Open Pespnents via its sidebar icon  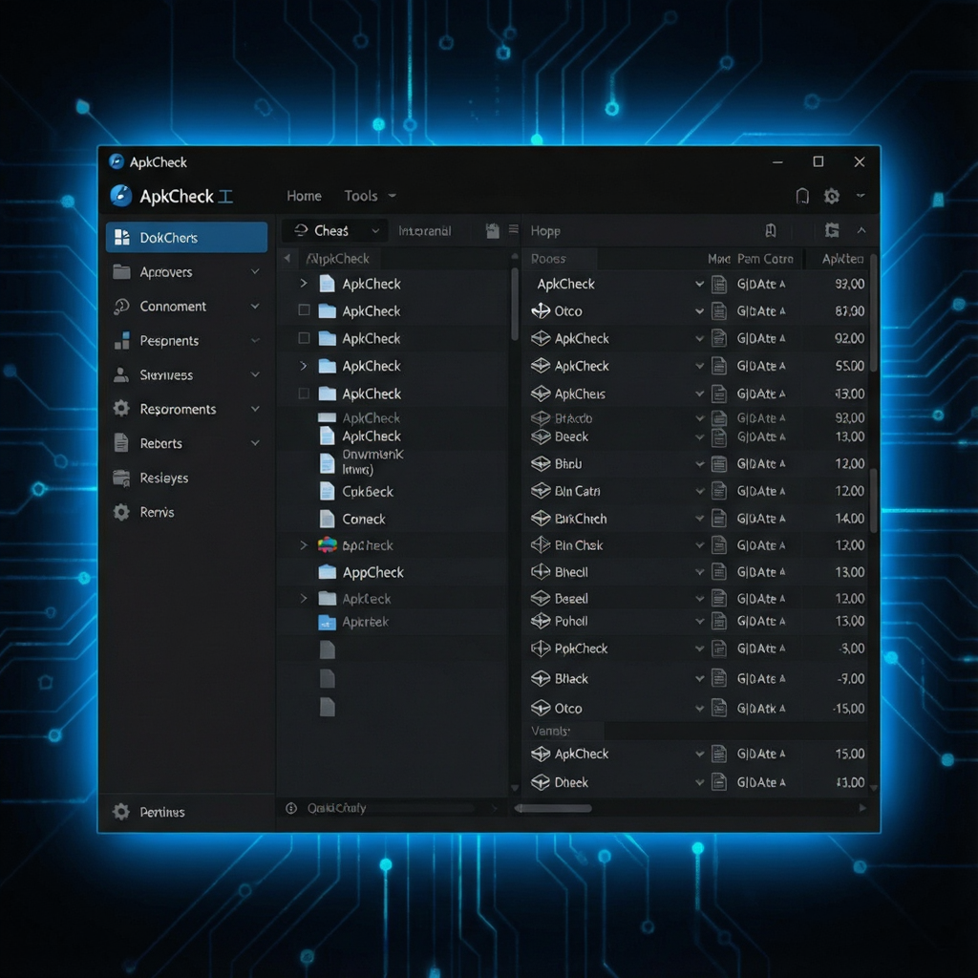click(121, 341)
